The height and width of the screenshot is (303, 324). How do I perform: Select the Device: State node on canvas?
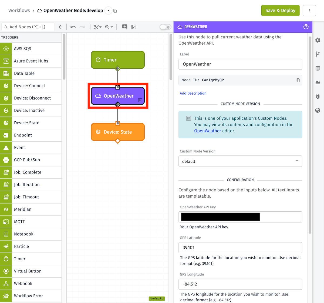(118, 132)
